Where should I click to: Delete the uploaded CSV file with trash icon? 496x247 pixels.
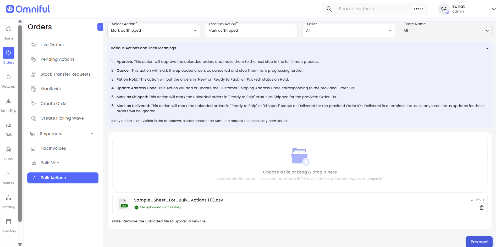(481, 207)
